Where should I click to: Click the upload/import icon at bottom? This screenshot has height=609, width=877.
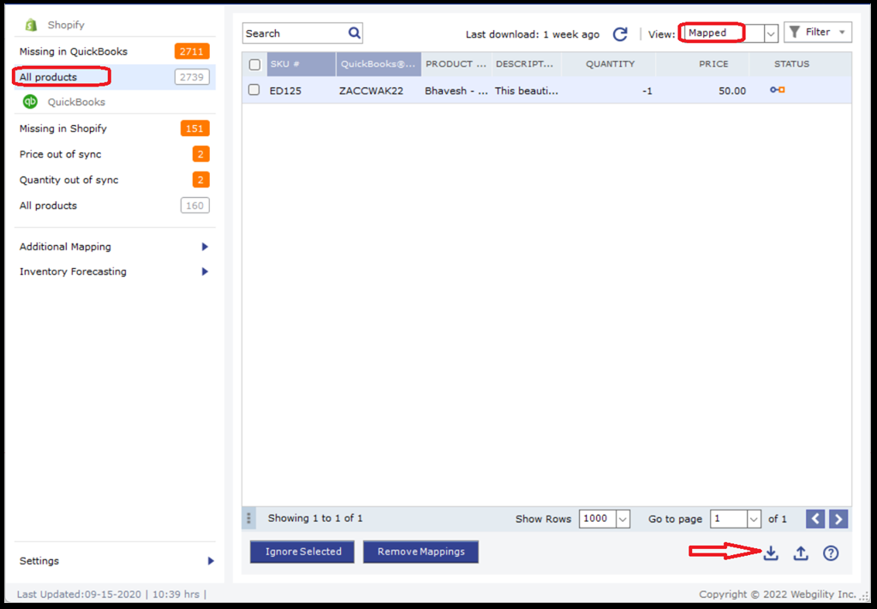click(801, 553)
